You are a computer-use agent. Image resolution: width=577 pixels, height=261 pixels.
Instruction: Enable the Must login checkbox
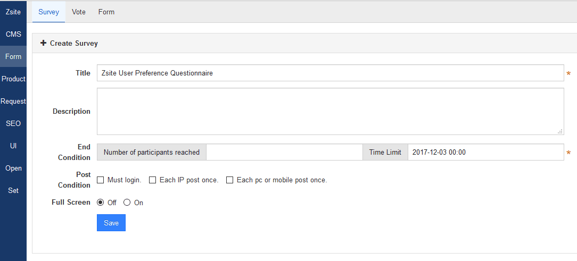100,180
